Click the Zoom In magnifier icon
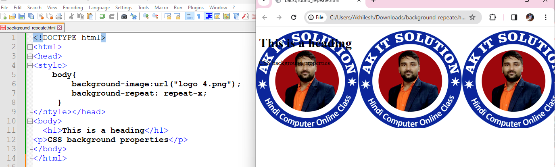The height and width of the screenshot is (167, 555). tap(146, 16)
